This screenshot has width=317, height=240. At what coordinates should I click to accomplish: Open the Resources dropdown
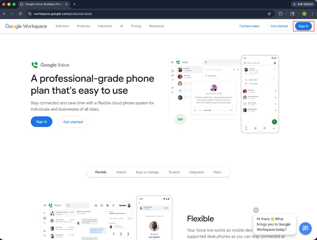point(156,26)
